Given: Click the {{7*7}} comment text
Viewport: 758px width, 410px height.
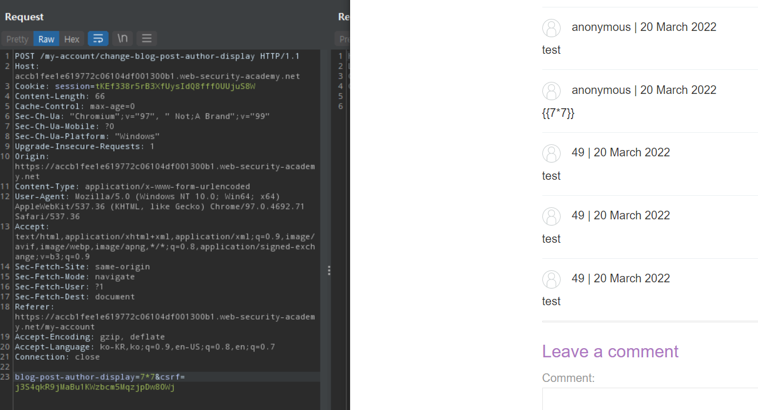Looking at the screenshot, I should tap(558, 113).
